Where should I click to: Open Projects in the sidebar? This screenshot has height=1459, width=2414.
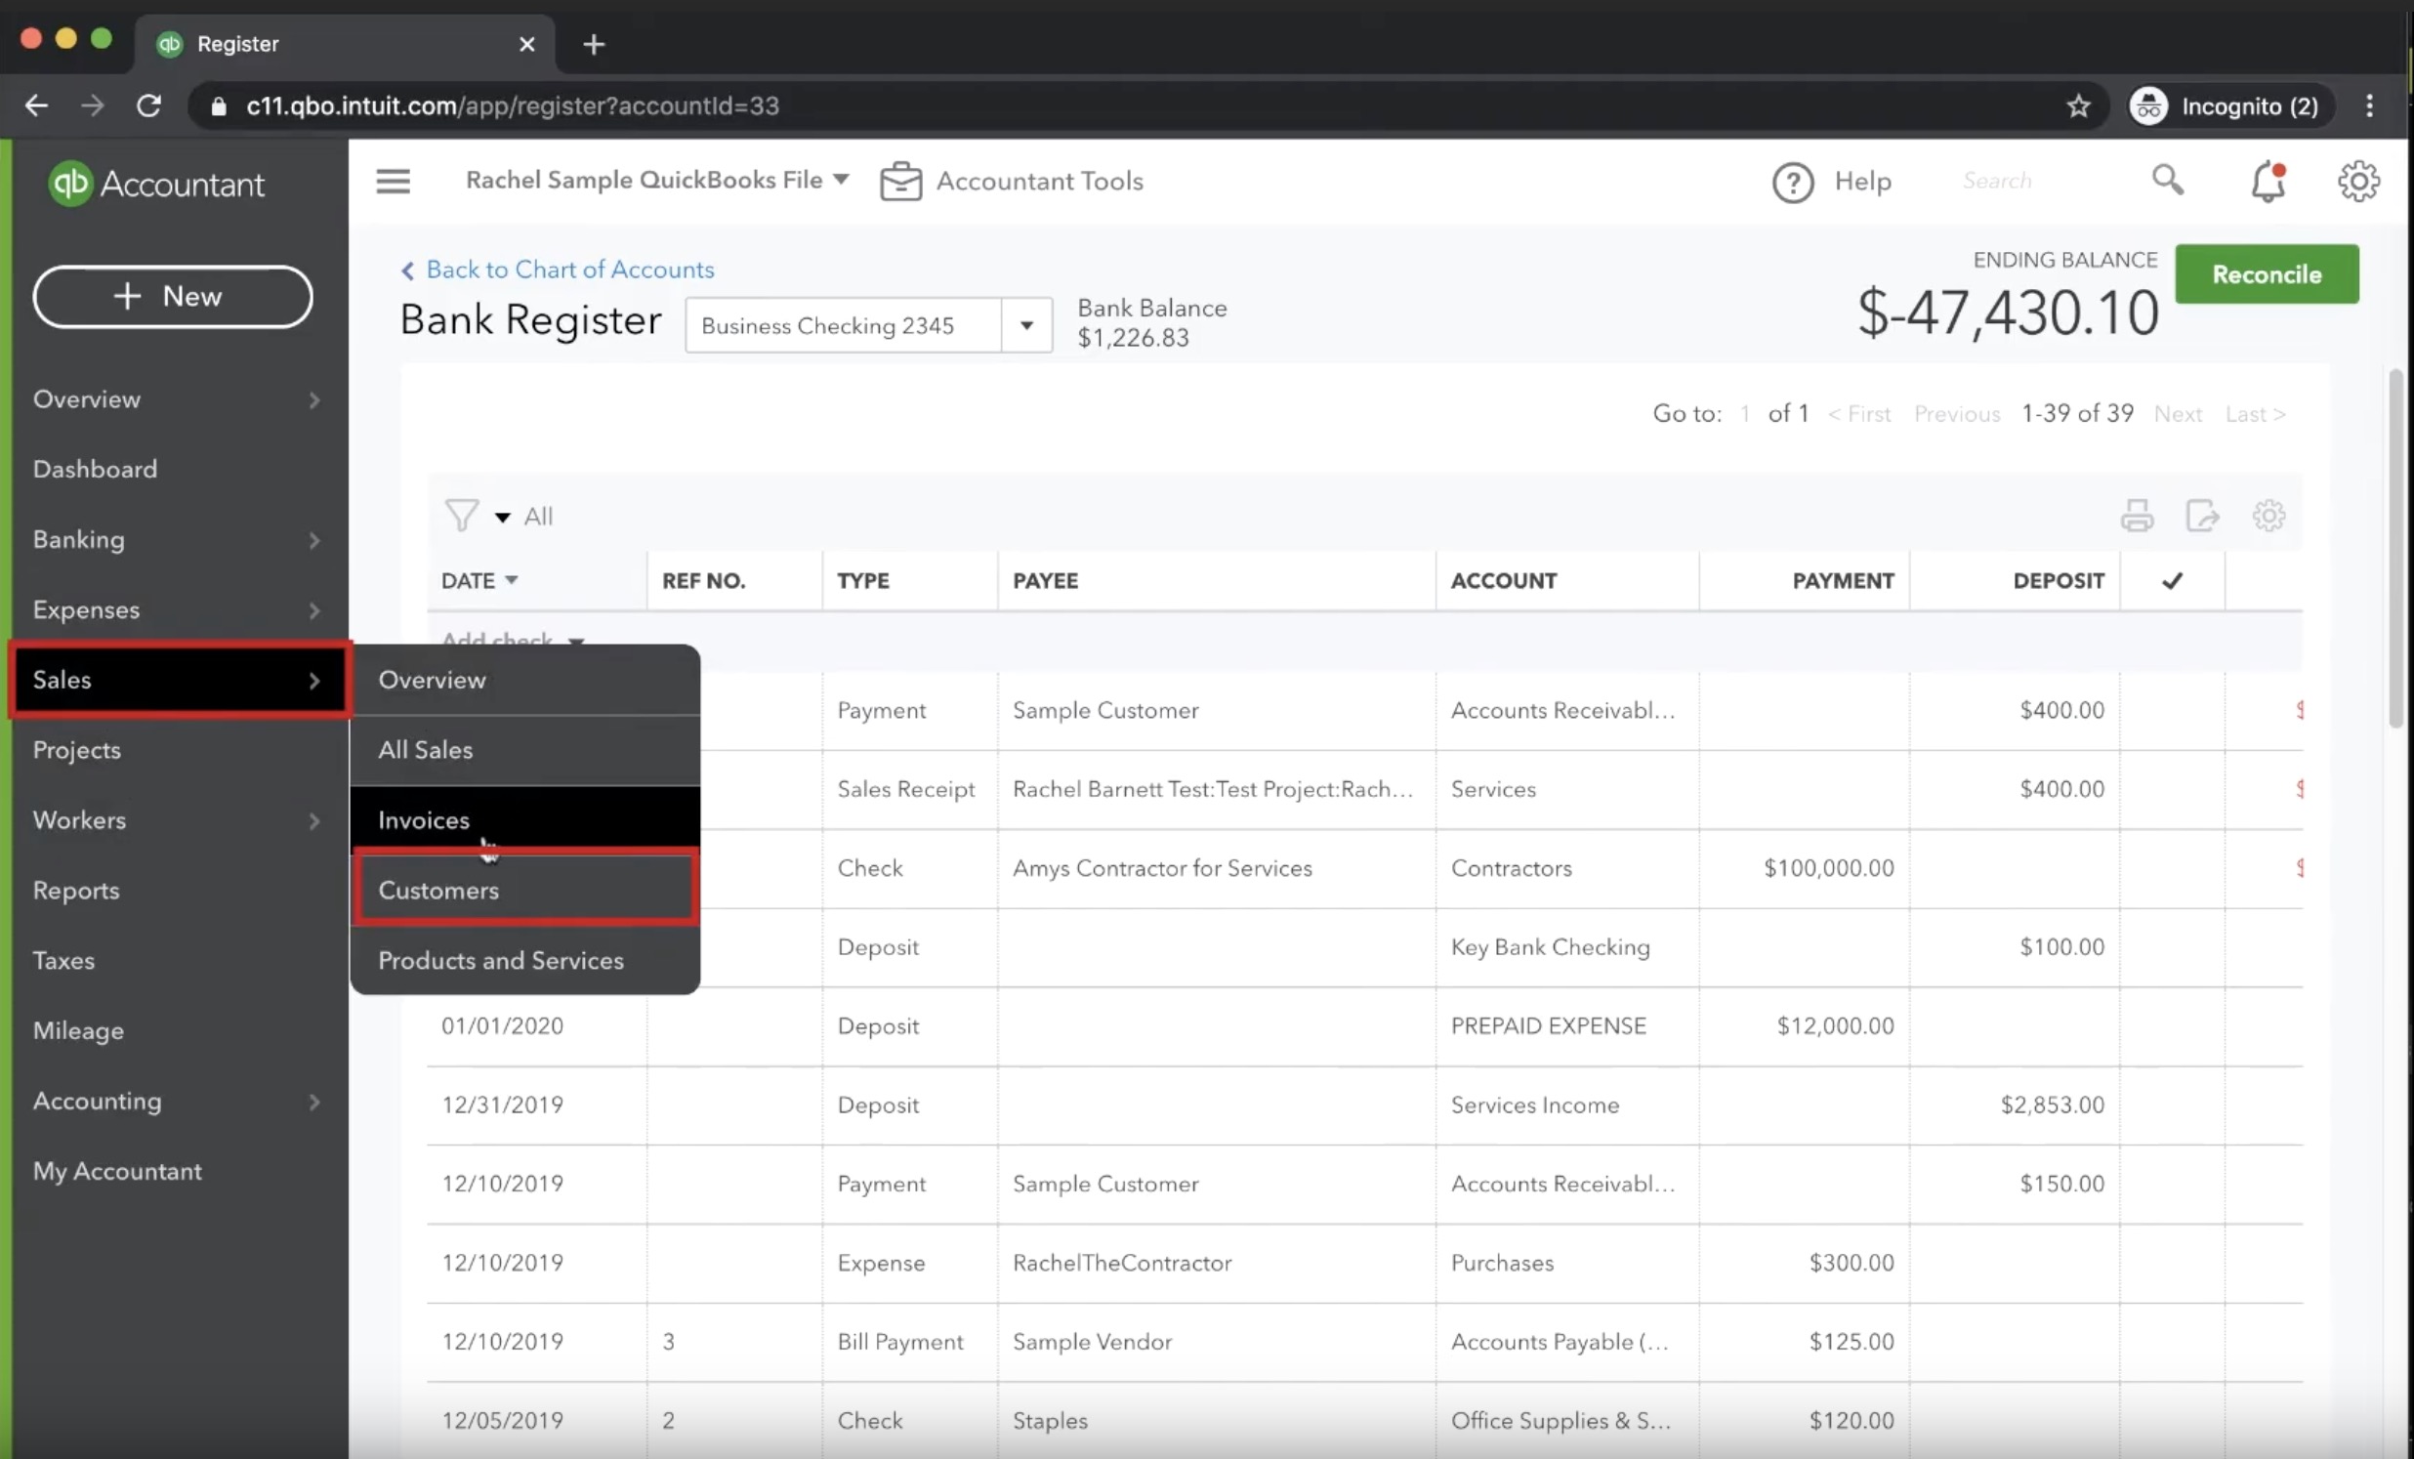click(77, 750)
